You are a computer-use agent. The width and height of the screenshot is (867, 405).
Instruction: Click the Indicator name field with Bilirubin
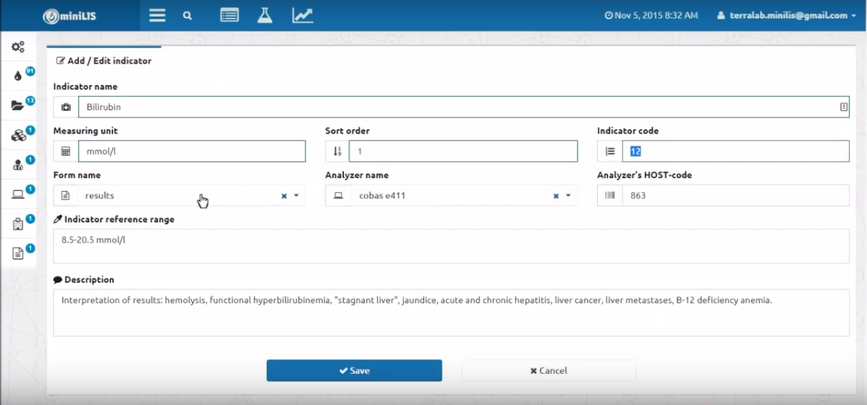(464, 107)
